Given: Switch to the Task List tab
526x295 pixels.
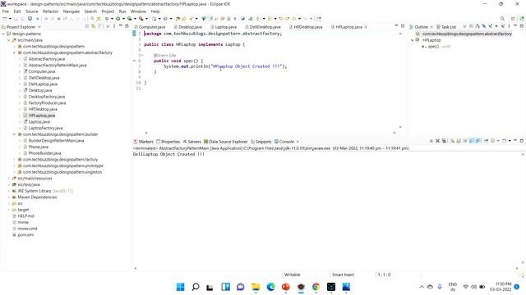Looking at the screenshot, I should (446, 27).
